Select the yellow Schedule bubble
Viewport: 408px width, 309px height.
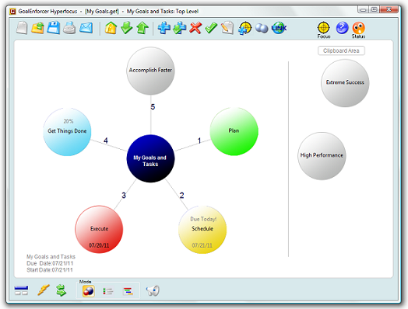click(202, 230)
